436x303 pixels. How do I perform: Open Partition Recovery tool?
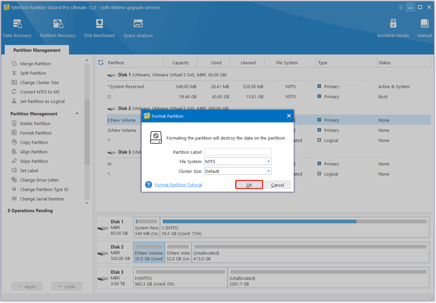[58, 29]
